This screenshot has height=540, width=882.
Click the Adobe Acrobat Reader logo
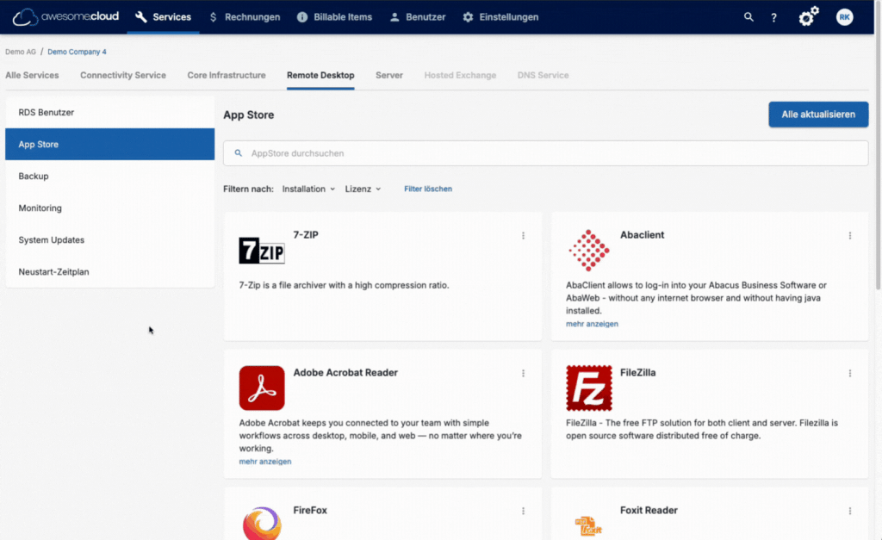[x=262, y=388]
